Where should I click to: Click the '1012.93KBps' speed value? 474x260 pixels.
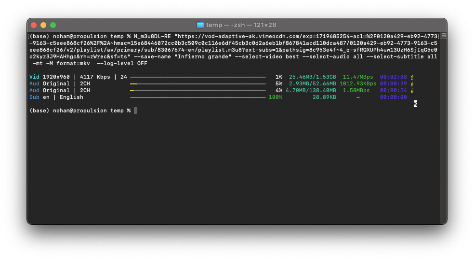coord(358,83)
